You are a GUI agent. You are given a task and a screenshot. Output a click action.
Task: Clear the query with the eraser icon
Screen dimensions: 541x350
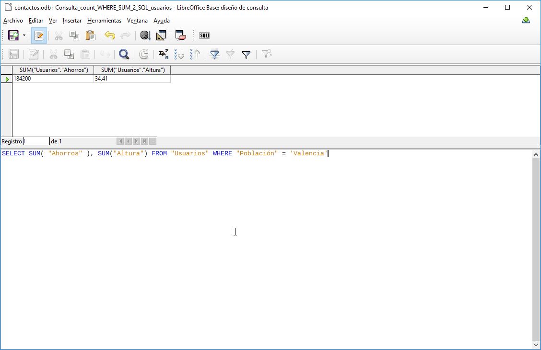coord(180,35)
